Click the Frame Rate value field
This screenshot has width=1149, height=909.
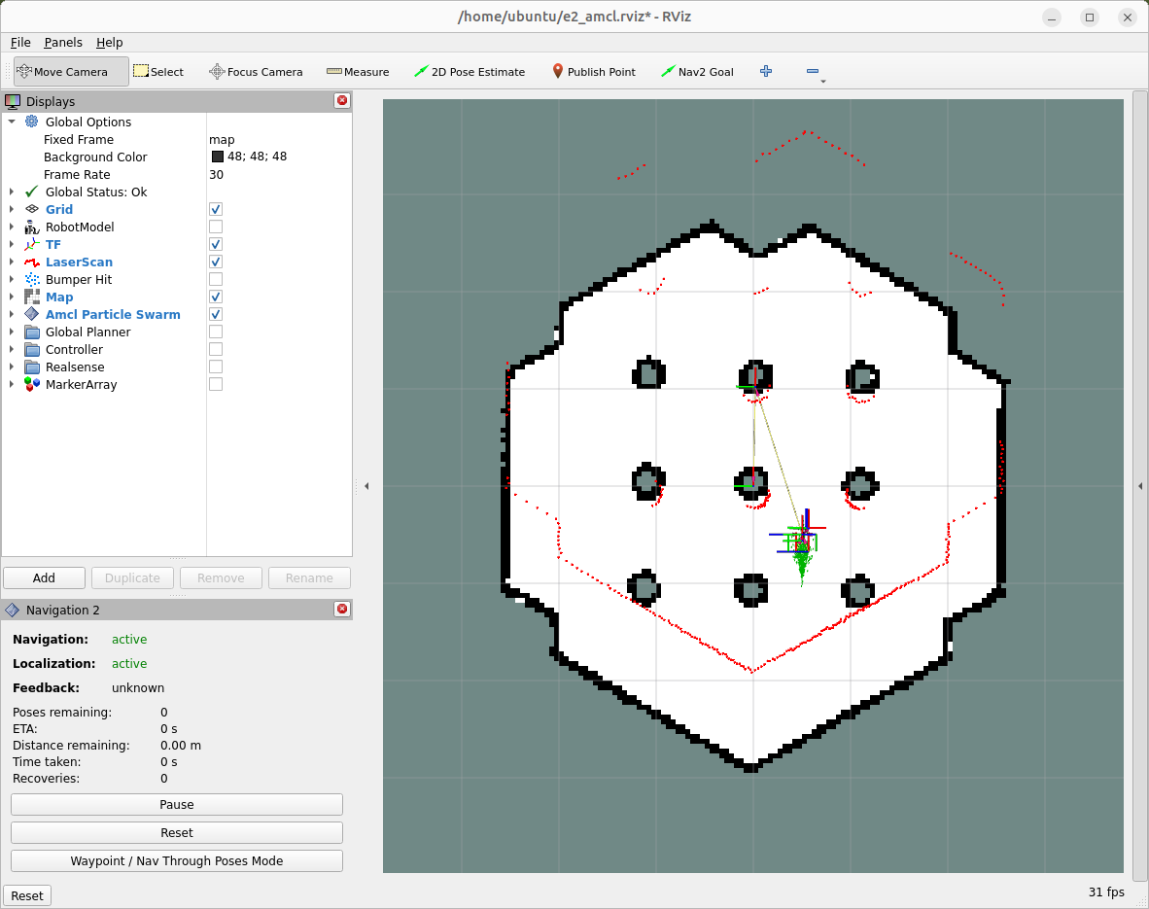279,174
